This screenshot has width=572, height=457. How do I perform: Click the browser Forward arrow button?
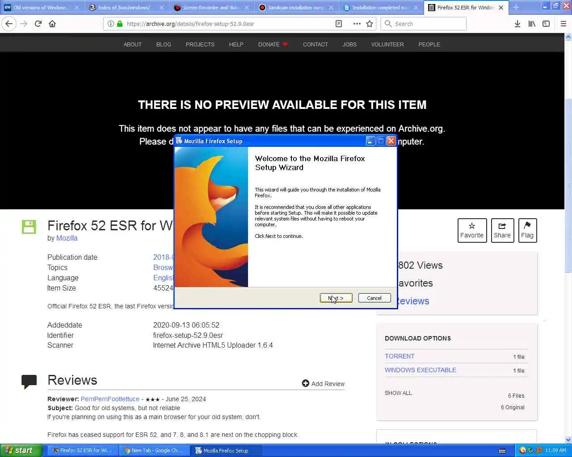(x=24, y=24)
